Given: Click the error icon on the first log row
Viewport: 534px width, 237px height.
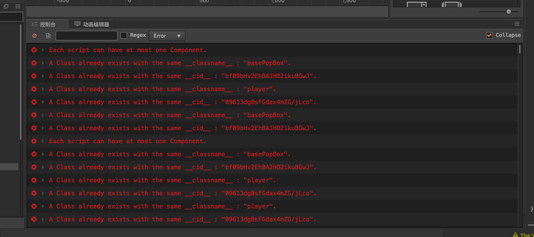Looking at the screenshot, I should [34, 50].
